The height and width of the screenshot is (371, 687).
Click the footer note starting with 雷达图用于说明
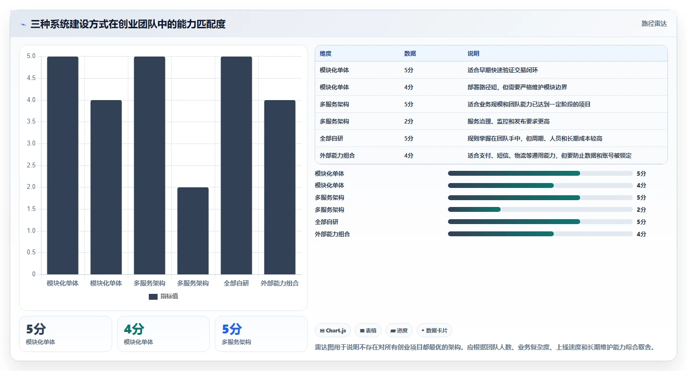(485, 348)
